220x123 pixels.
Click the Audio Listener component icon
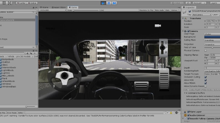185,115
